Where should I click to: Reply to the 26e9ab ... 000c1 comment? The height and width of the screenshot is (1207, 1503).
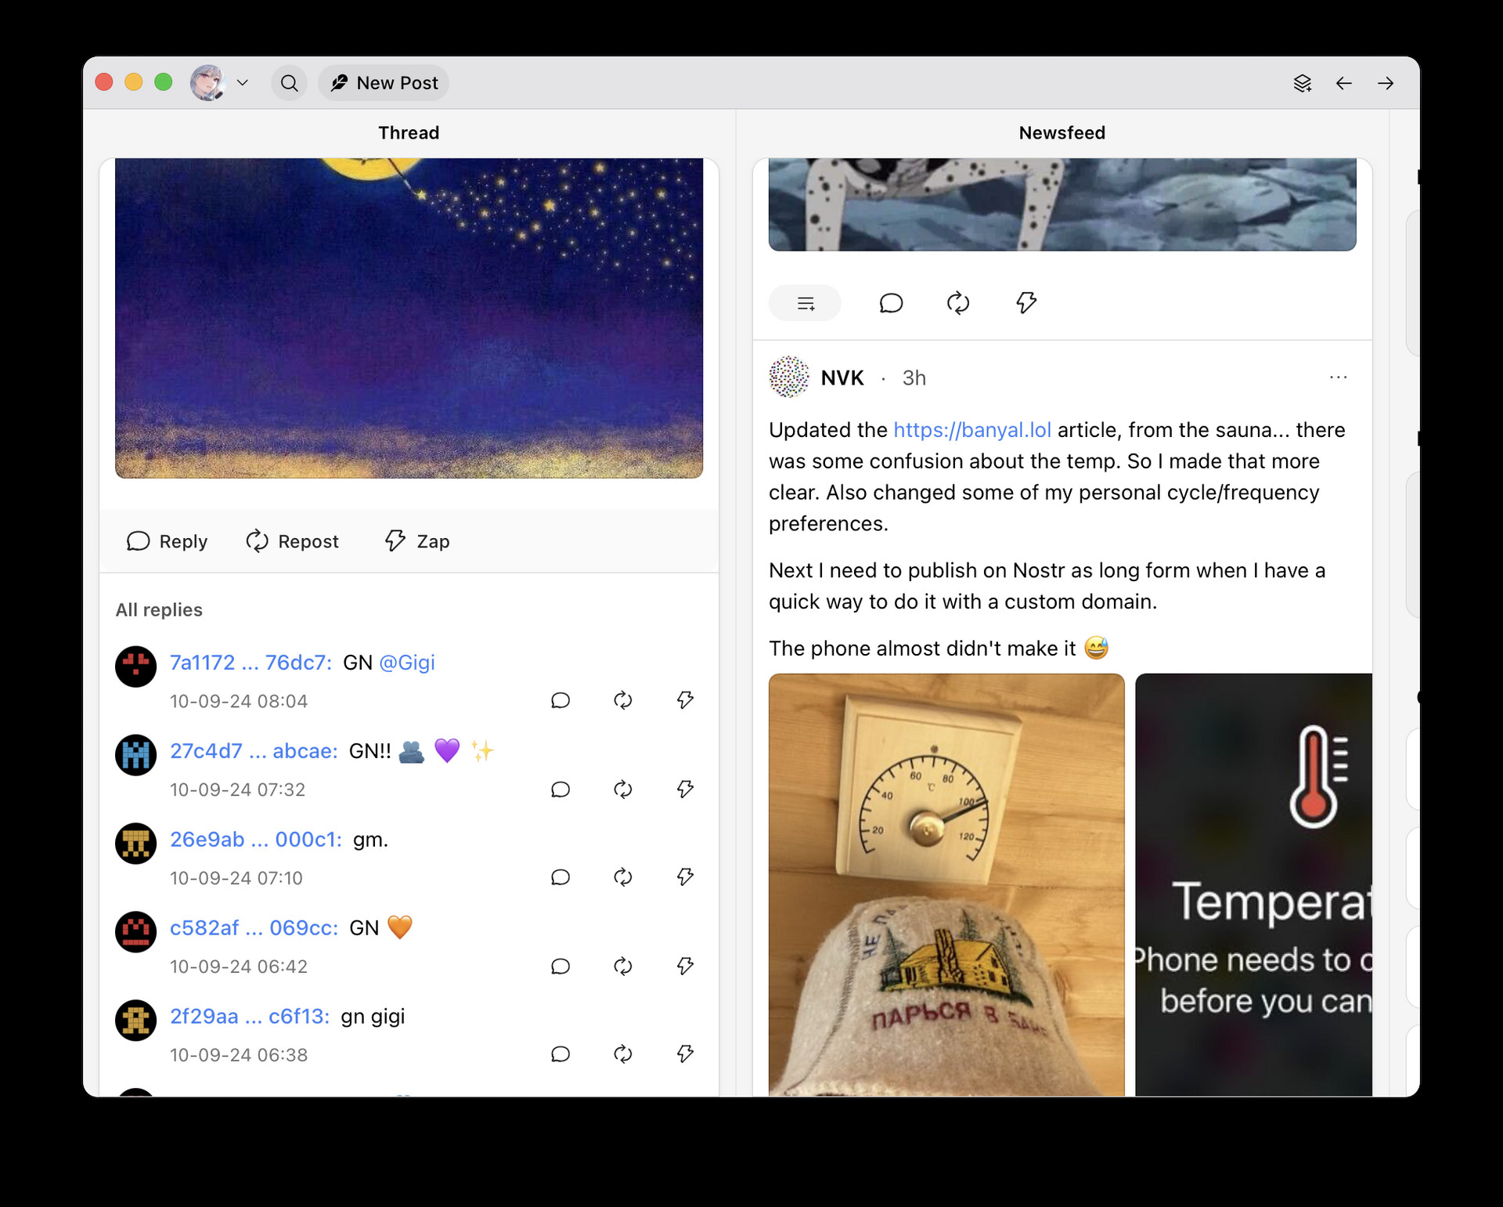[560, 877]
